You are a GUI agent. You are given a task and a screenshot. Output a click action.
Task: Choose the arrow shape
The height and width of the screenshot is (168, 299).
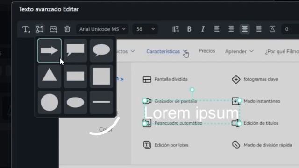click(50, 50)
